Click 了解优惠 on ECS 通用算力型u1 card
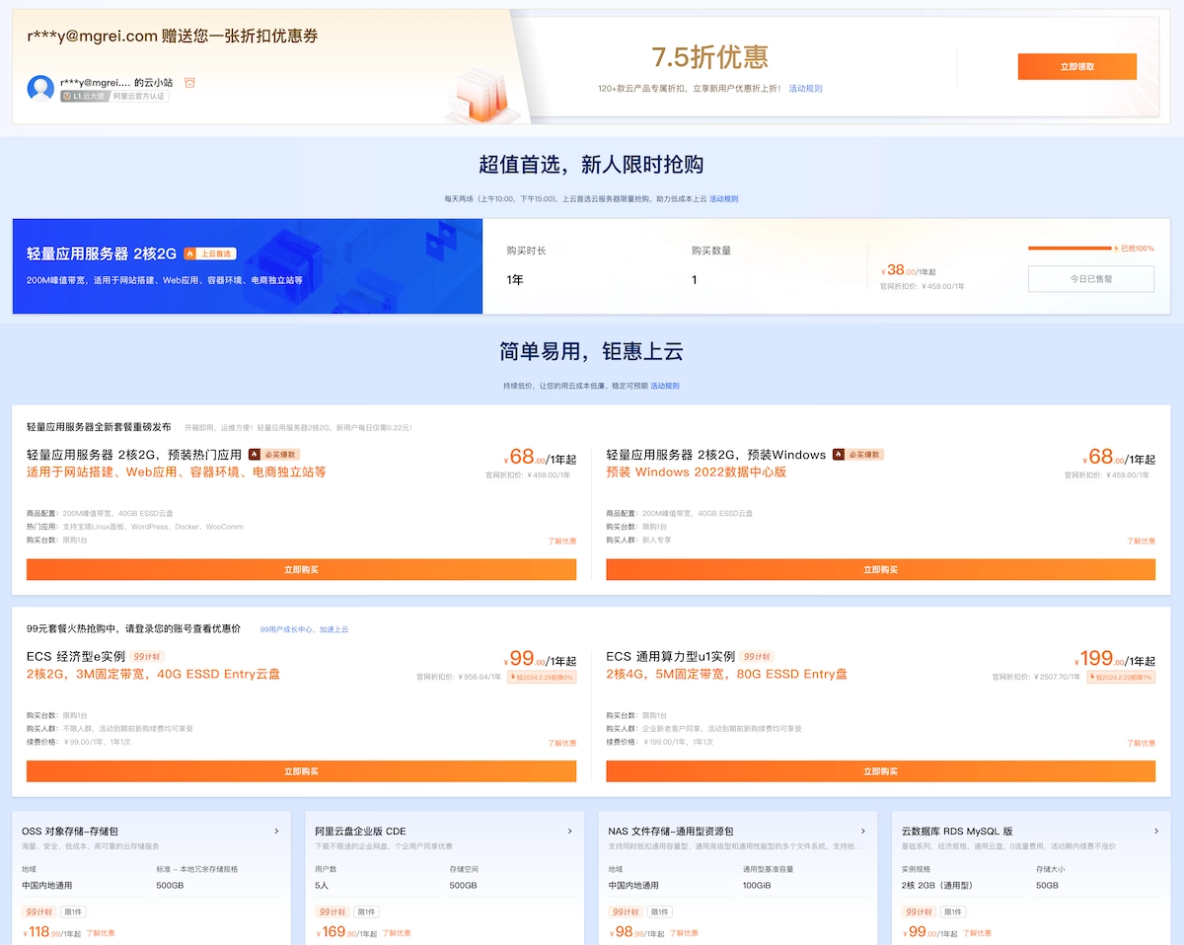Viewport: 1184px width, 945px height. 1141,743
